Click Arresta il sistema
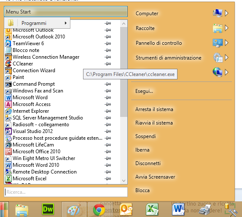The height and width of the screenshot is (217, 242). coord(154,109)
